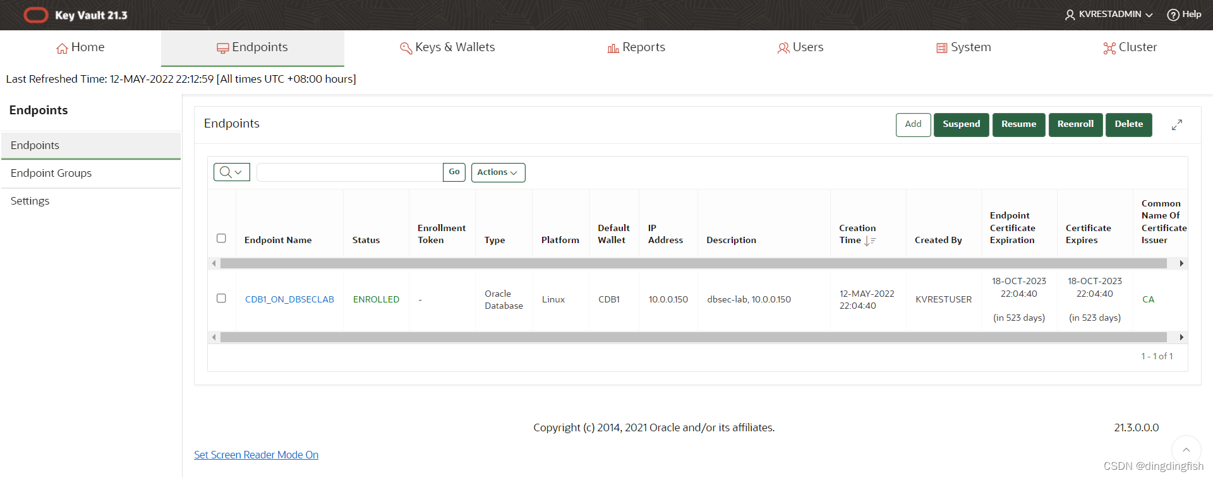Click the KVRESTUSER created-by cell
This screenshot has height=478, width=1213.
point(943,299)
